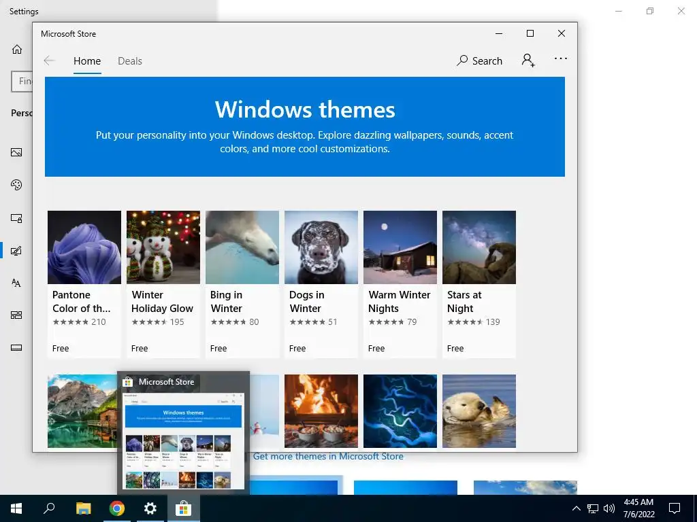Open Background in Settings sidebar

[x=16, y=153]
